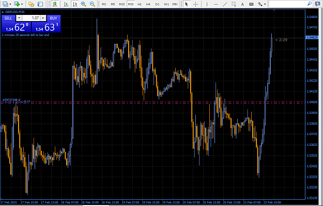This screenshot has height=206, width=323.
Task: Click the SELL button
Action: click(x=8, y=18)
